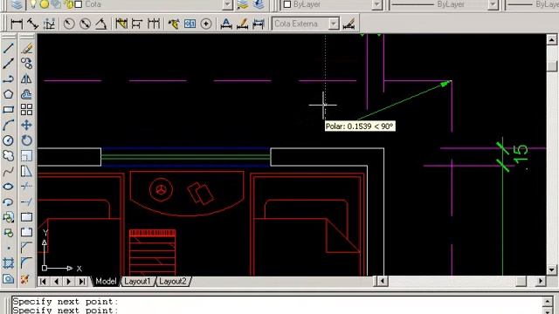Image resolution: width=559 pixels, height=314 pixels.
Task: Select the Tolerance tool
Action: (x=190, y=24)
